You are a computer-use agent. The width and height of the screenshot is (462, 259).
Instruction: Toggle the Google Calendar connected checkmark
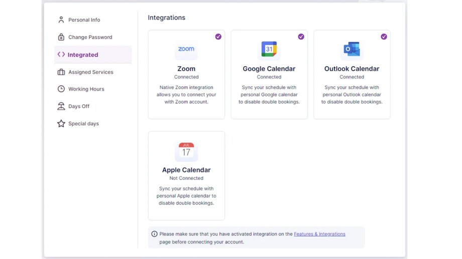(301, 37)
